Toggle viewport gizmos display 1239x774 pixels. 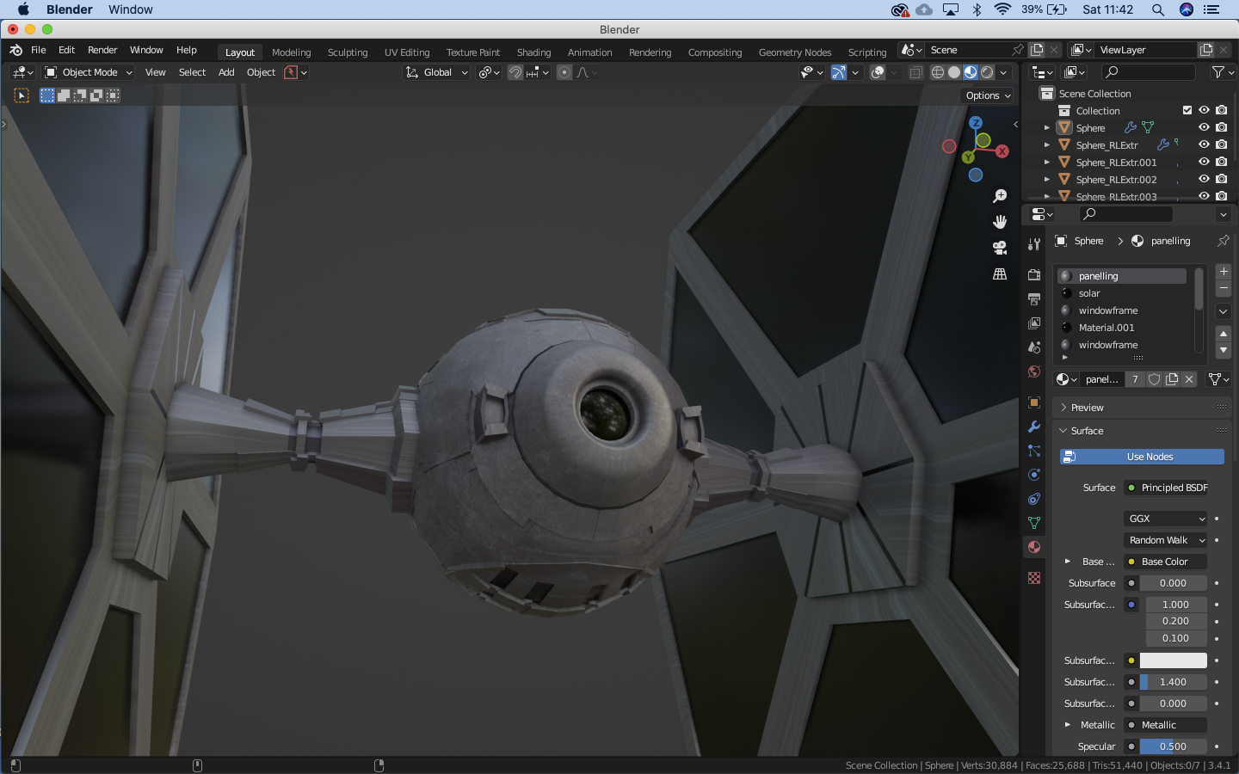[x=838, y=72]
